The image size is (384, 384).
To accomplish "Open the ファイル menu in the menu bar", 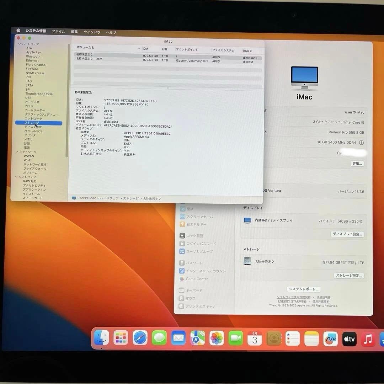I will (x=58, y=31).
